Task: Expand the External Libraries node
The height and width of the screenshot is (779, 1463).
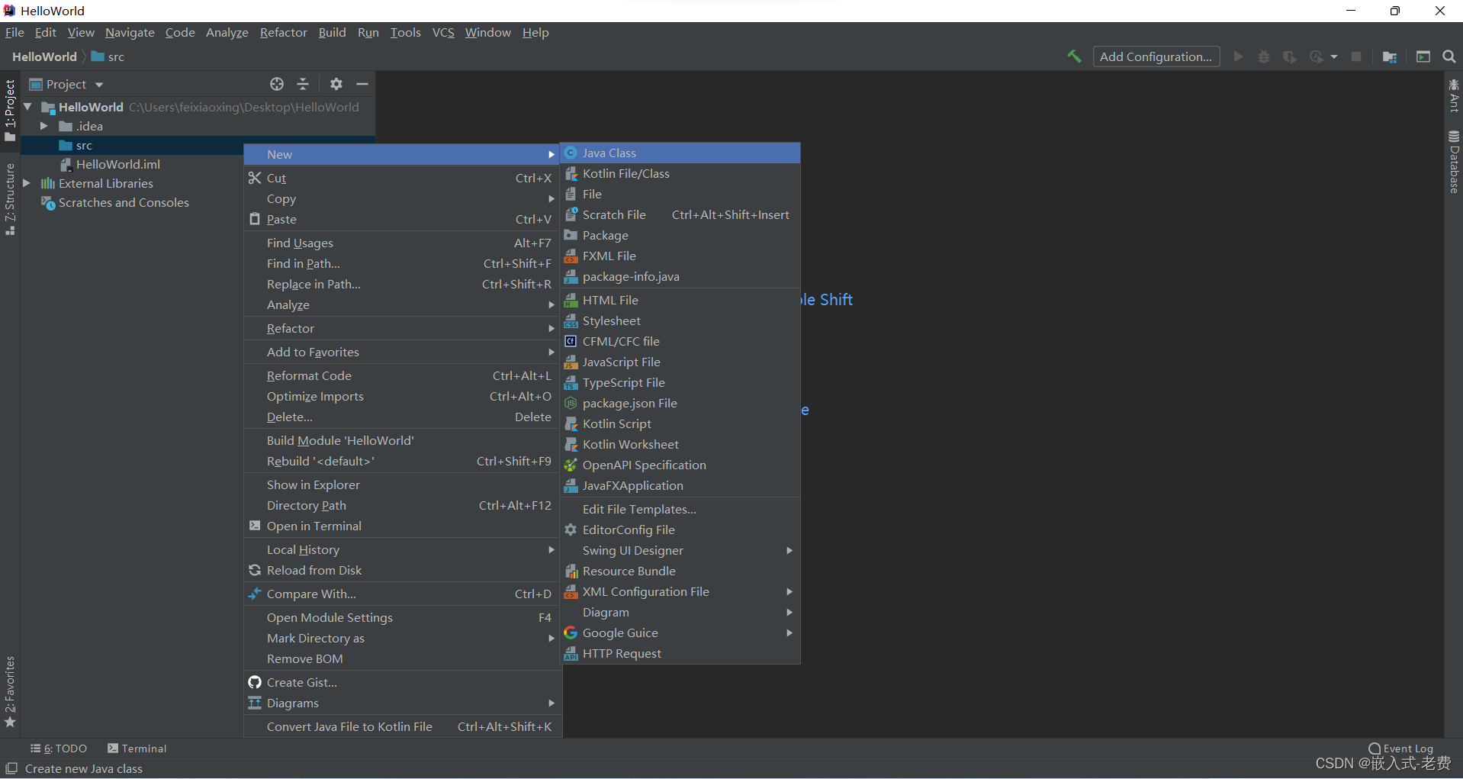Action: (x=27, y=183)
